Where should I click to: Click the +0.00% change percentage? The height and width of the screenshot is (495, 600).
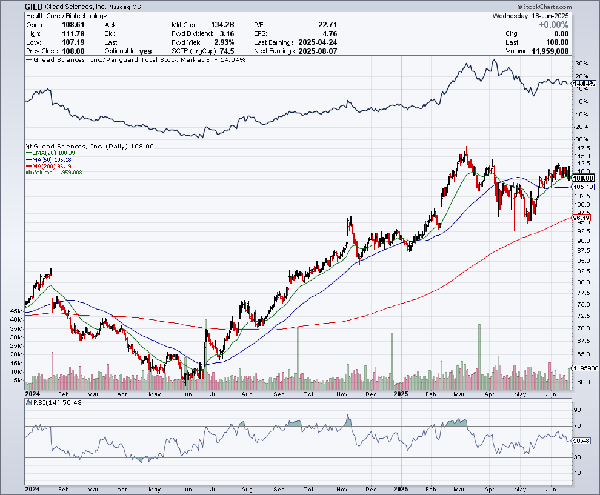pos(553,25)
